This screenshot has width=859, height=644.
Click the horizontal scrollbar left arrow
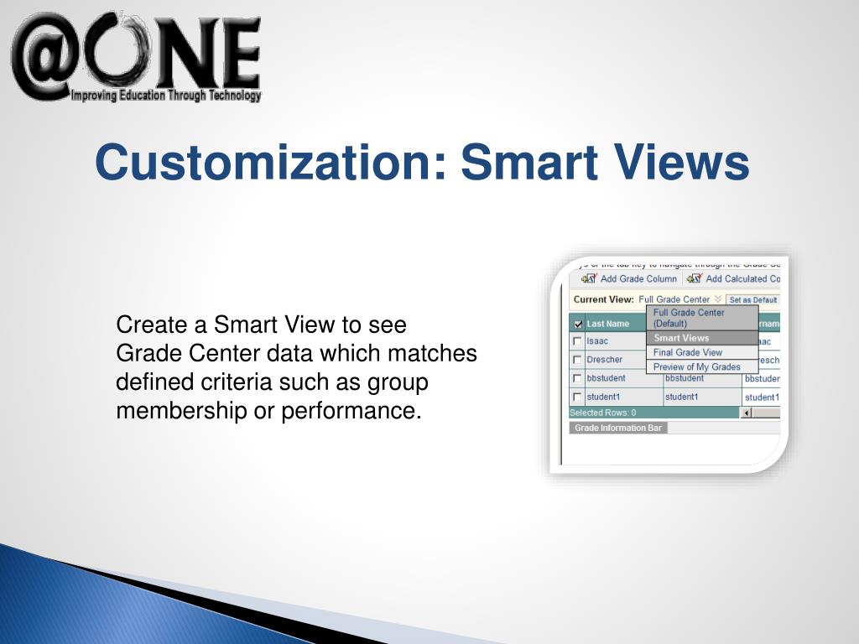click(746, 413)
